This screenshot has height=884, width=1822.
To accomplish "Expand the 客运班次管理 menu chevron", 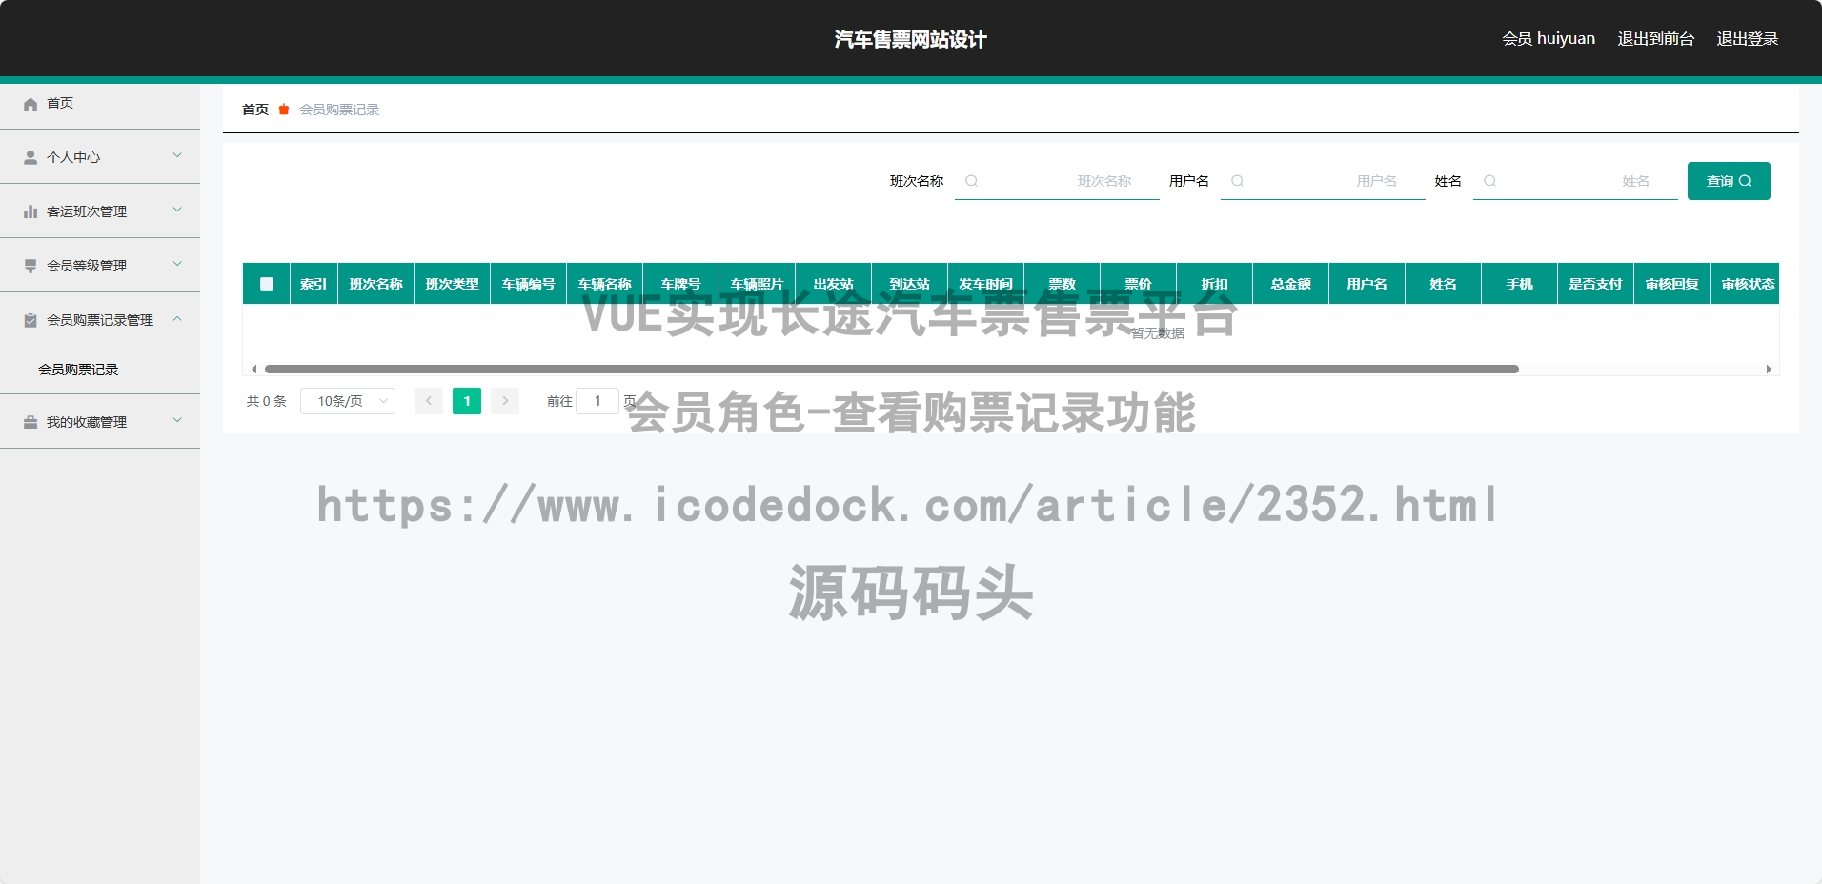I will pos(177,210).
